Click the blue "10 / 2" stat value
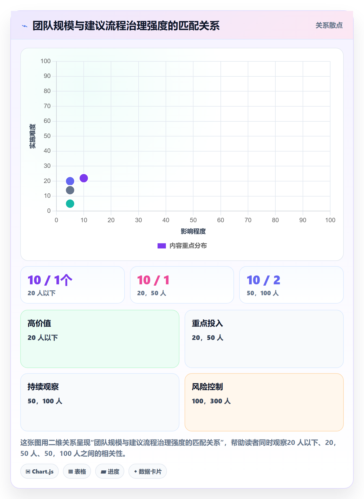 [x=263, y=280]
